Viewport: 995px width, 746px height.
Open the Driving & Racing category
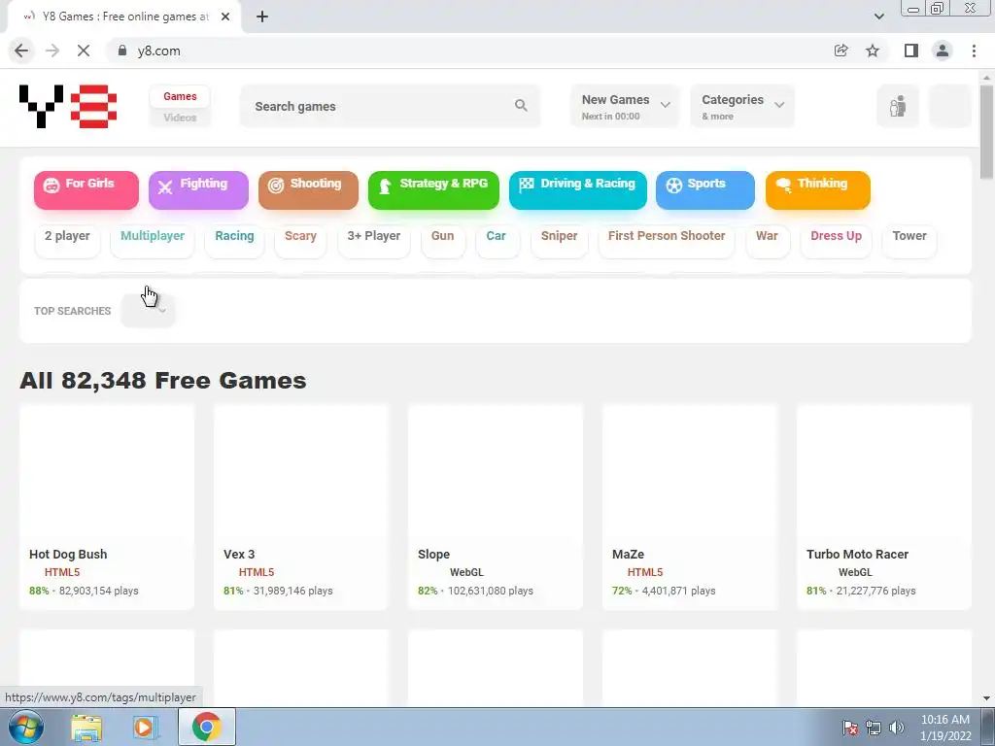pyautogui.click(x=578, y=189)
